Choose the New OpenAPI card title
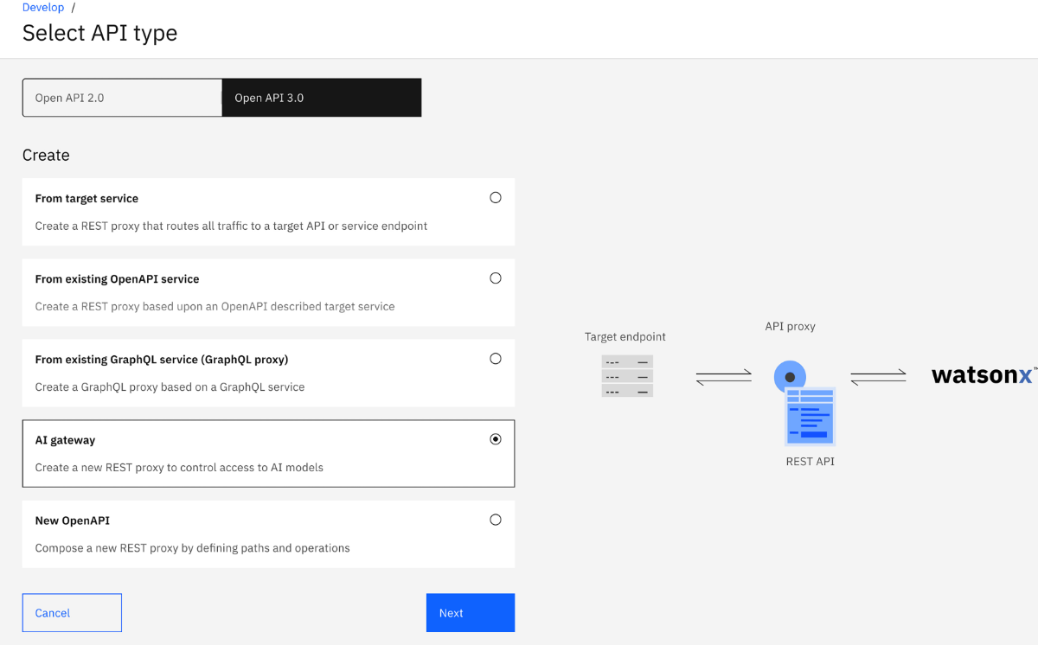1038x645 pixels. click(x=73, y=520)
